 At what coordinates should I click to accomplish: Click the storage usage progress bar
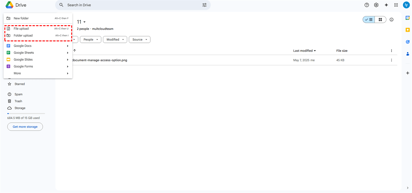pos(26,114)
